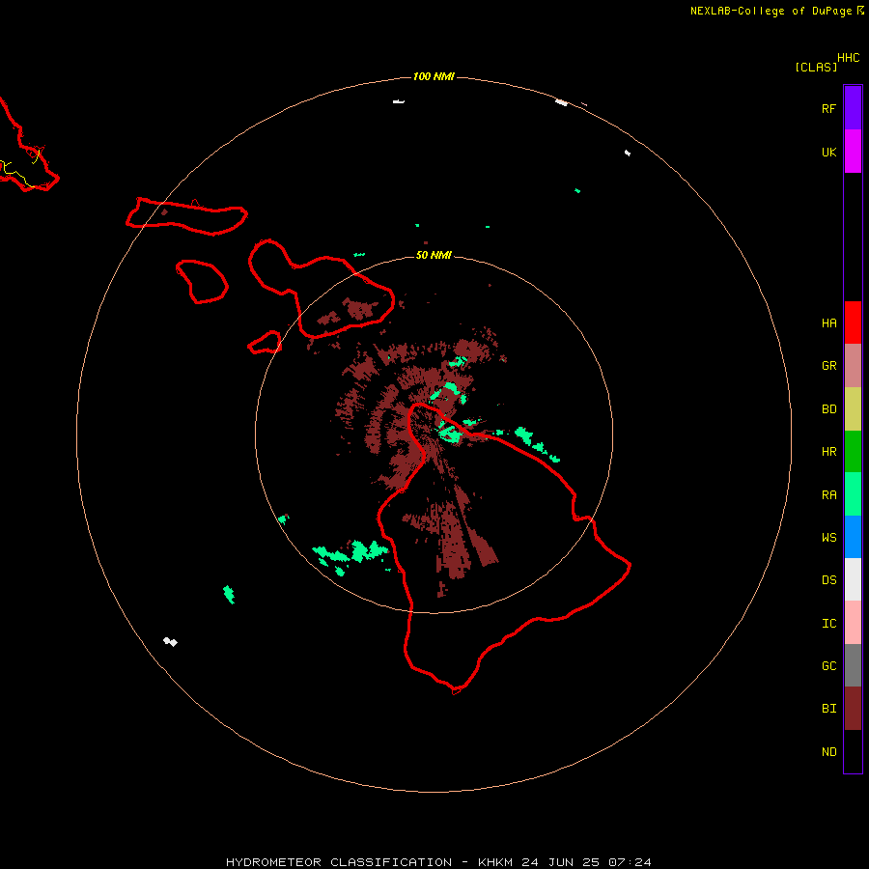This screenshot has height=869, width=869.
Task: Click the dark red BI swatch
Action: 853,709
